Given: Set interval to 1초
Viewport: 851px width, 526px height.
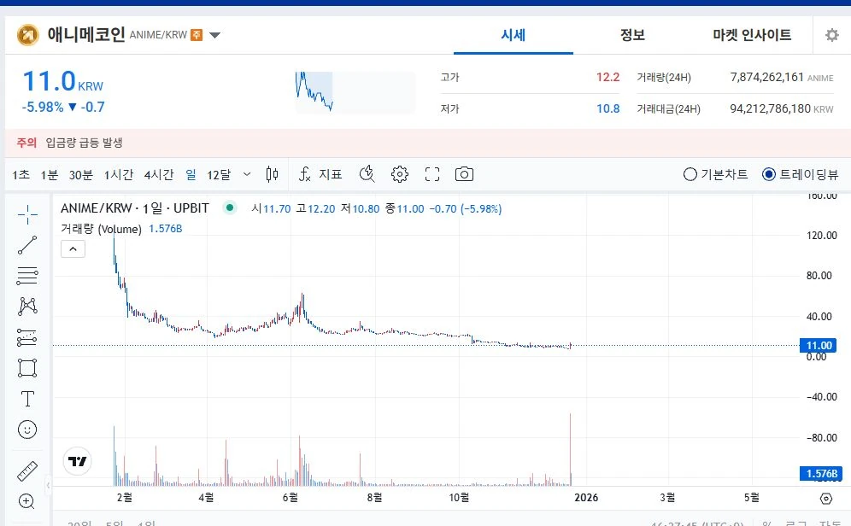Looking at the screenshot, I should (21, 174).
